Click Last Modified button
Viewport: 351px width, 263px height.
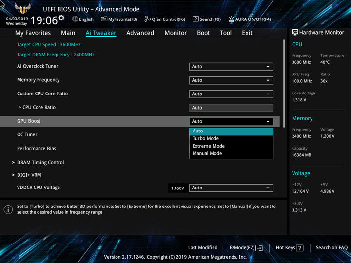[203, 247]
